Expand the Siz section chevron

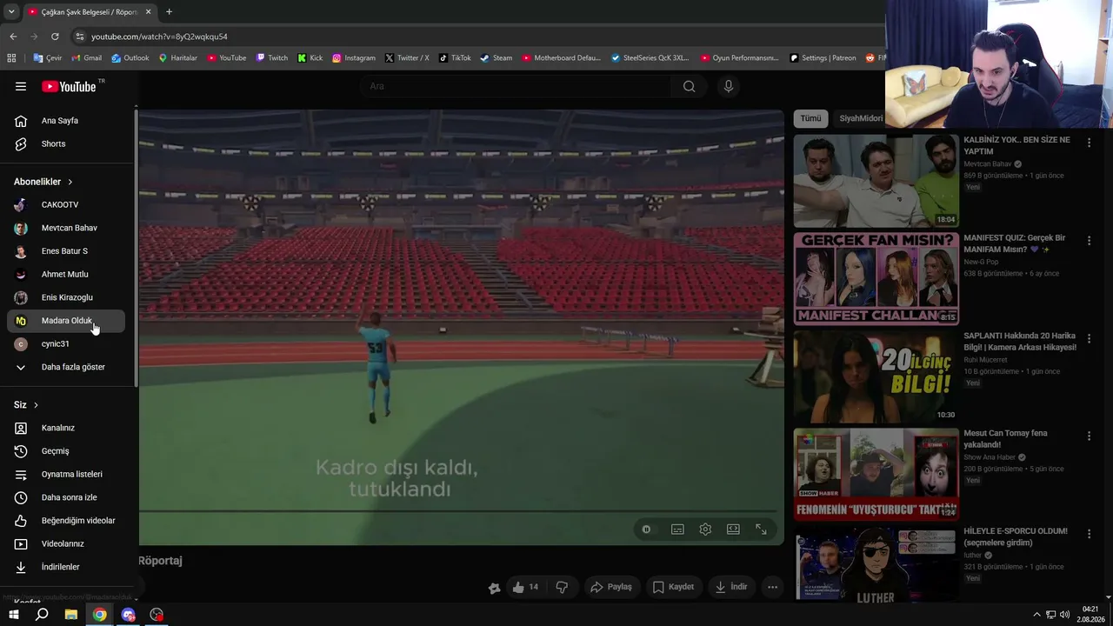click(36, 405)
